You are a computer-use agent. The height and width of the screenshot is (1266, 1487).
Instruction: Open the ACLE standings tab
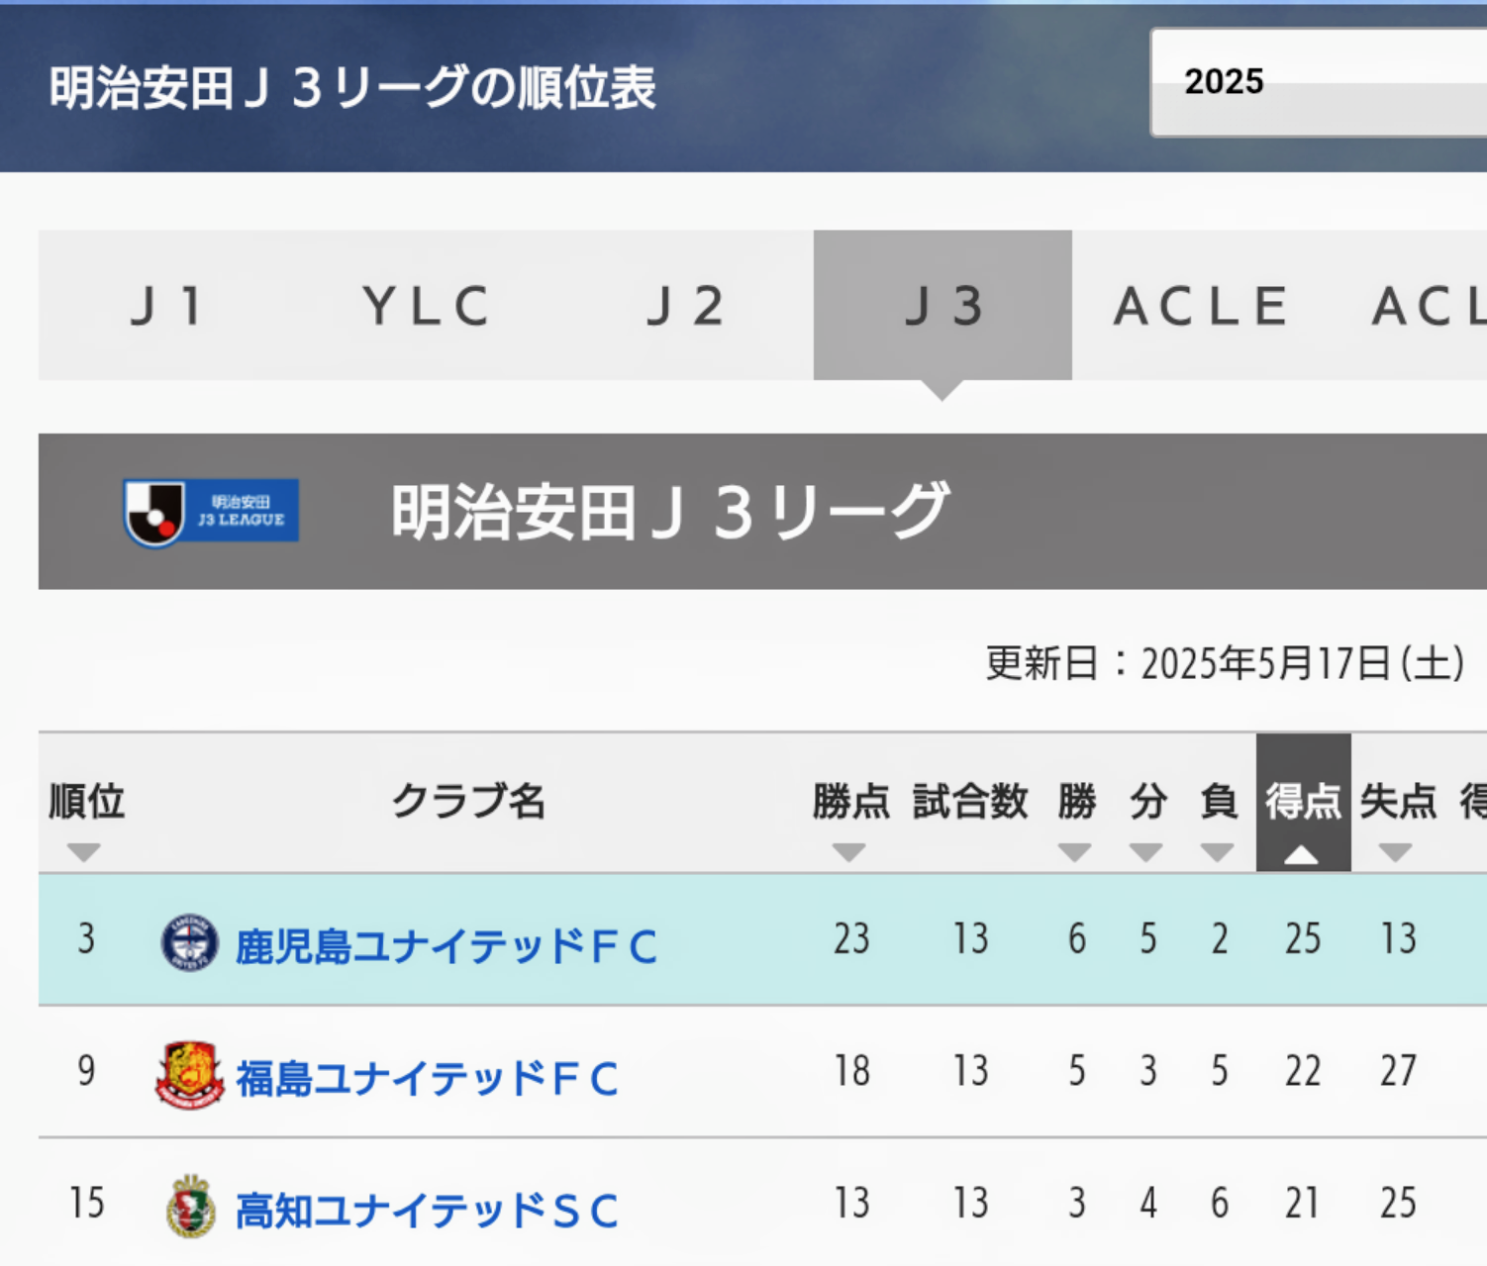1201,305
